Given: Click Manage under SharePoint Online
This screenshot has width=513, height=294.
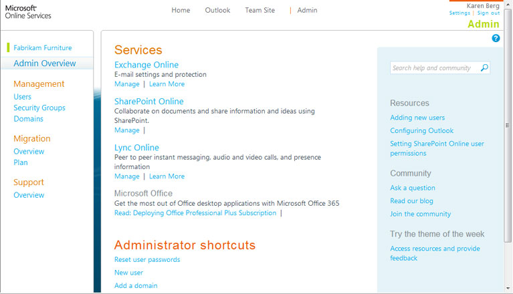Looking at the screenshot, I should click(x=126, y=130).
